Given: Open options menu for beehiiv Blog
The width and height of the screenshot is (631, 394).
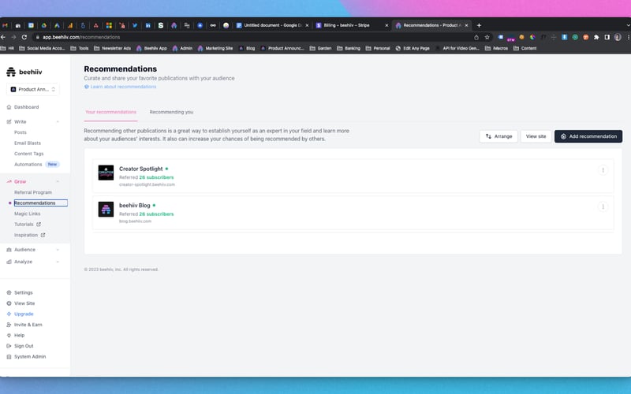Looking at the screenshot, I should click(603, 206).
